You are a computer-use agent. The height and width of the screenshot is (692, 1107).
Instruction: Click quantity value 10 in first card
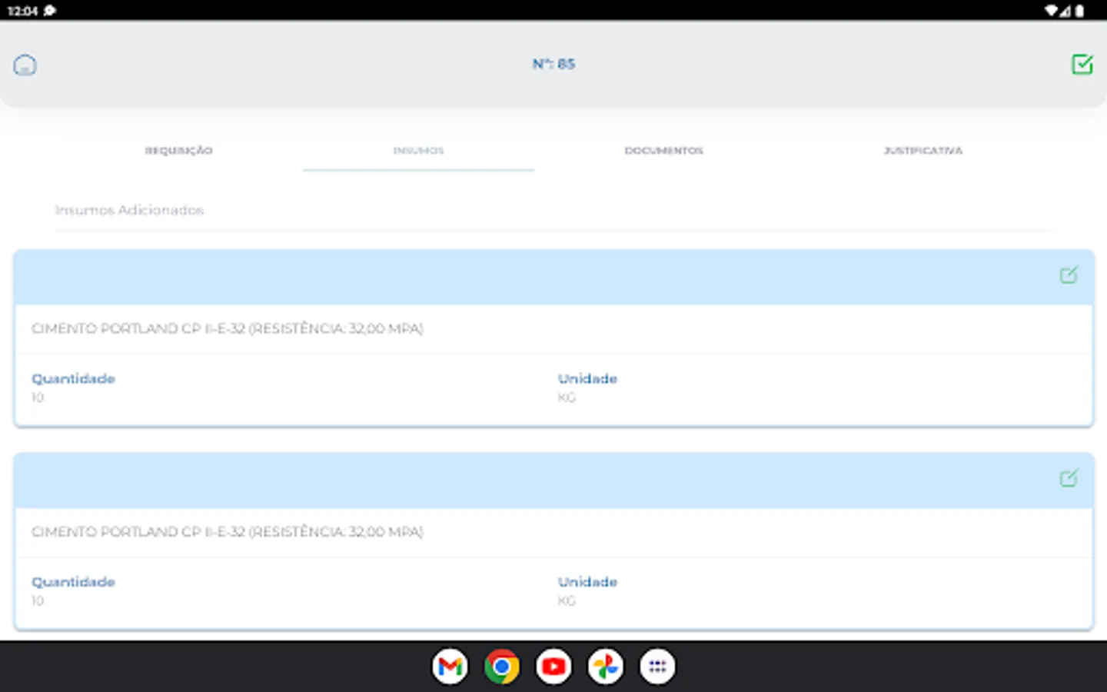click(x=38, y=398)
